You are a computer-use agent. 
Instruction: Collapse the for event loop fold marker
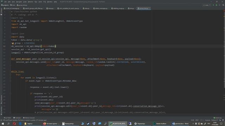tap(11, 78)
